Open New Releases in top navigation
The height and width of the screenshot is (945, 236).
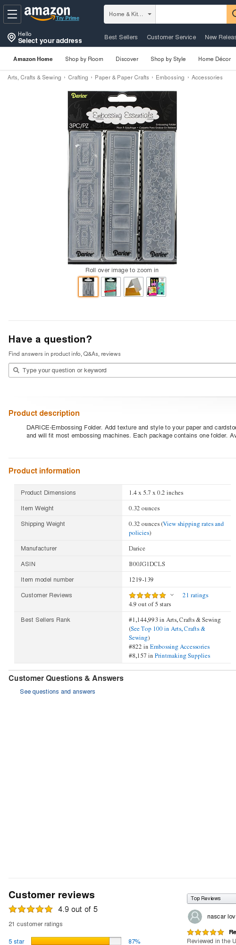220,37
